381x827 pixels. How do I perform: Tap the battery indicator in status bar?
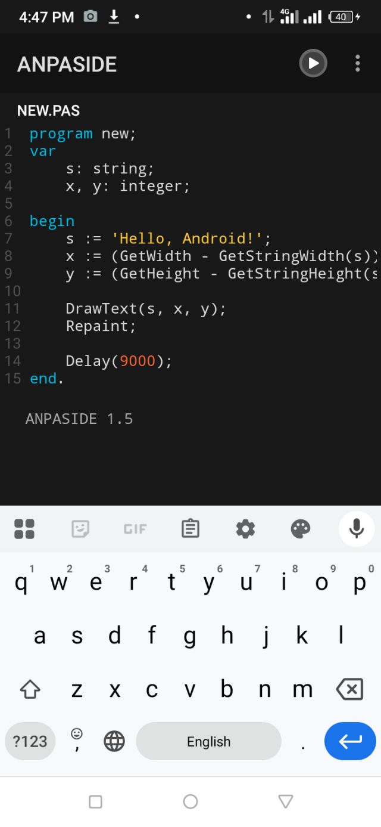click(344, 17)
